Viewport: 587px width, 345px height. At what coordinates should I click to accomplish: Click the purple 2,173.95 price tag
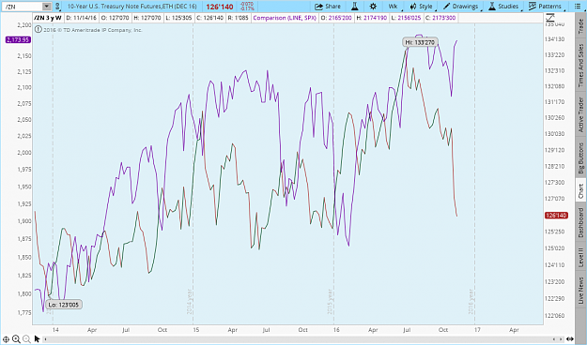point(18,39)
